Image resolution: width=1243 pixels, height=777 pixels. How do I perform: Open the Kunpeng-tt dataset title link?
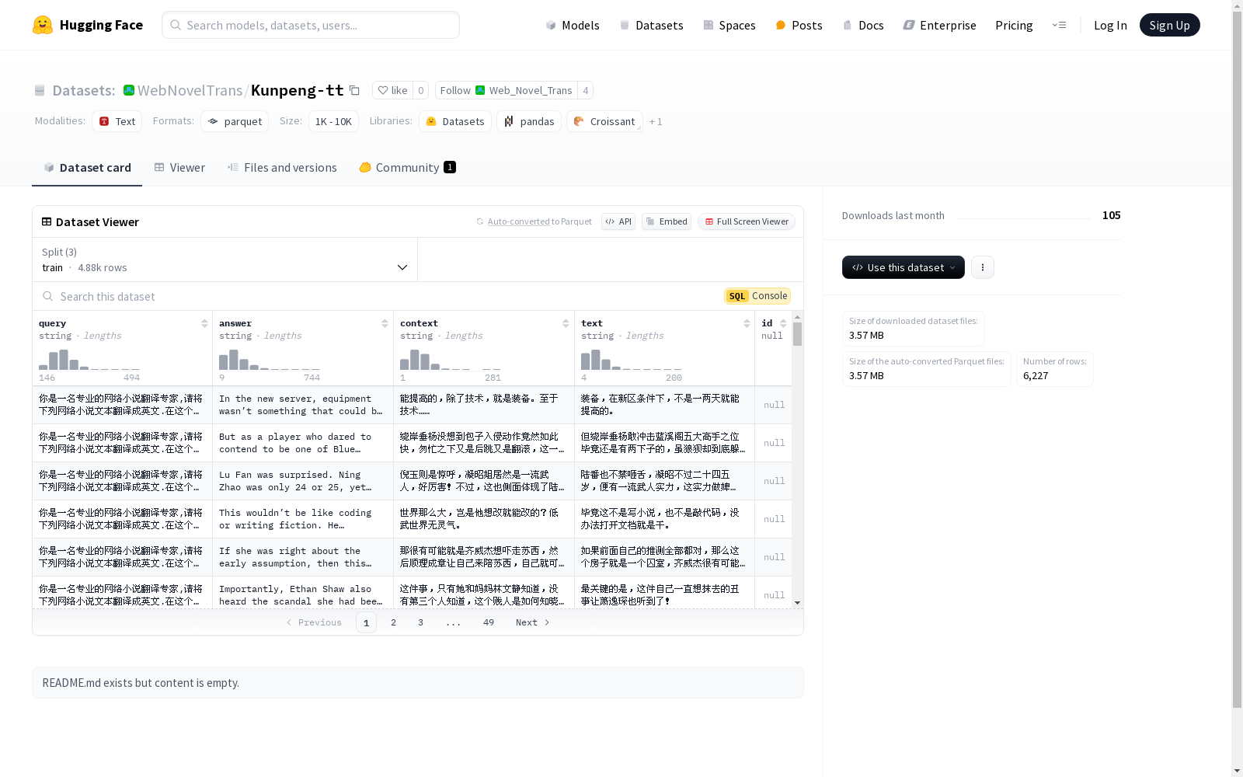click(x=297, y=90)
